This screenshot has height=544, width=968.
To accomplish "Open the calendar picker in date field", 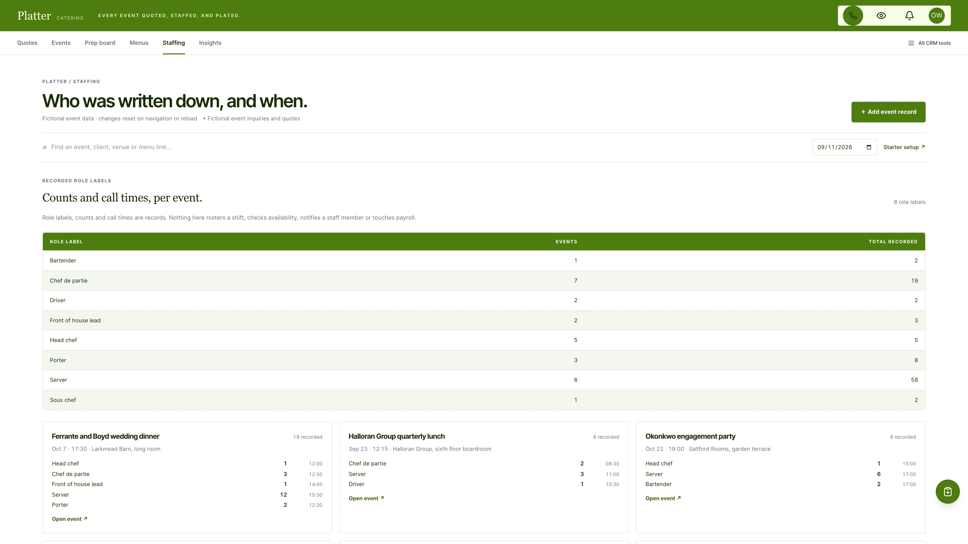I will (x=869, y=147).
